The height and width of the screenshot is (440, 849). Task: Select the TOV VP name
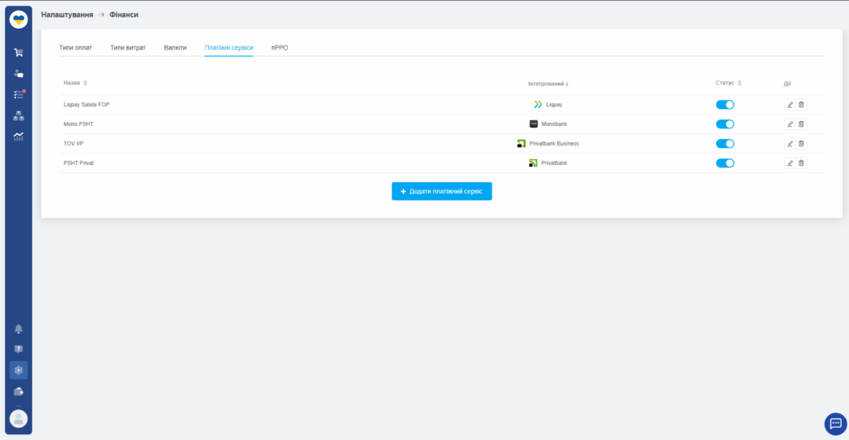(x=74, y=143)
